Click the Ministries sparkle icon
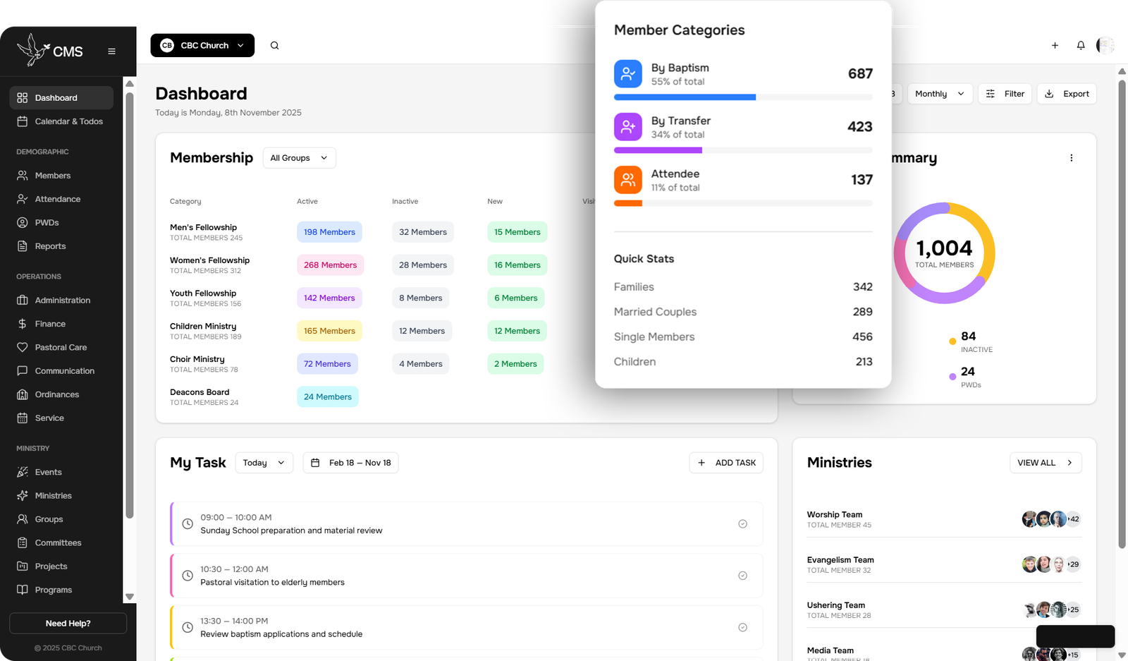Screen dimensions: 1128x661 (x=23, y=496)
